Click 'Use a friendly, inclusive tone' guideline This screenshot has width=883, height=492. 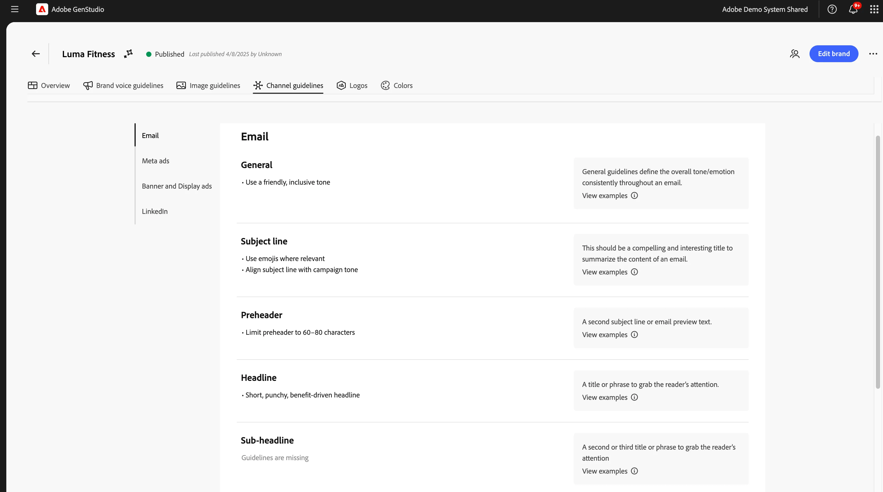288,183
